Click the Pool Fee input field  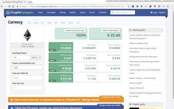point(27,88)
